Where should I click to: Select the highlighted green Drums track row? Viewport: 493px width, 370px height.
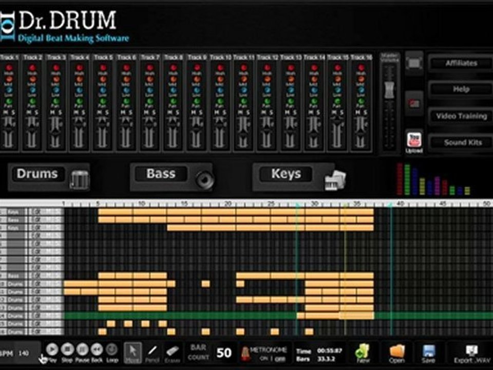[x=246, y=316]
